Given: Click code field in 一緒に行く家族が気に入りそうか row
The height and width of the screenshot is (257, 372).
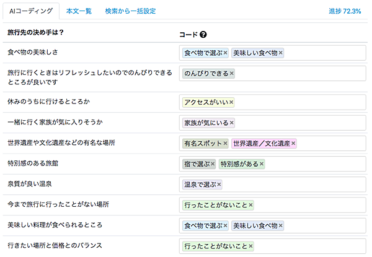Looking at the screenshot, I should [298, 123].
